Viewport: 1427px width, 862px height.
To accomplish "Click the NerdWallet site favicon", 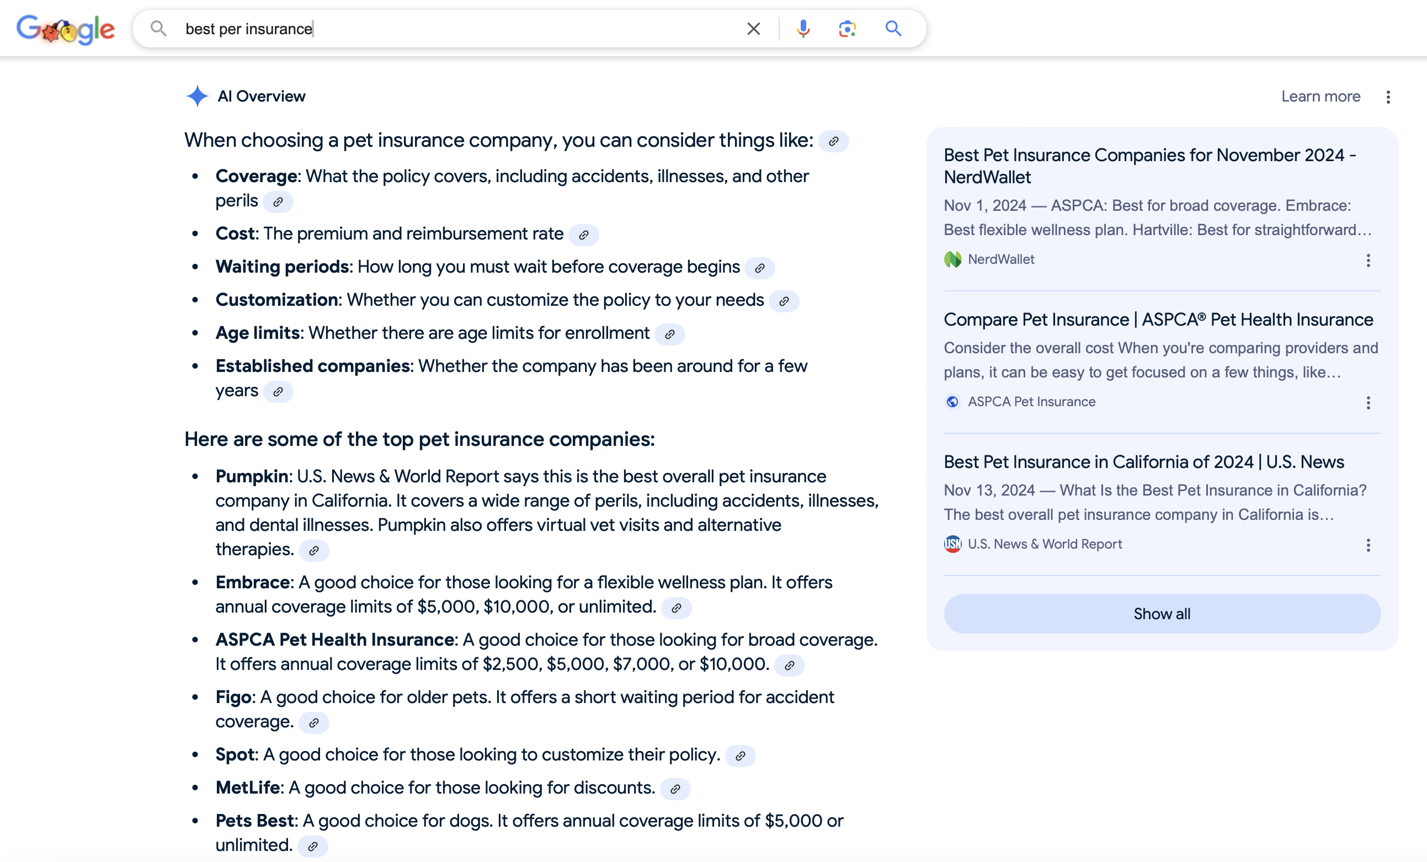I will coord(953,259).
